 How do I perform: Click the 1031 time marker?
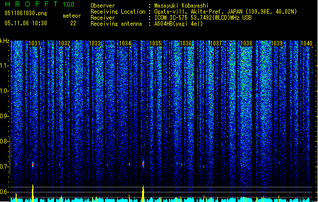(x=34, y=43)
